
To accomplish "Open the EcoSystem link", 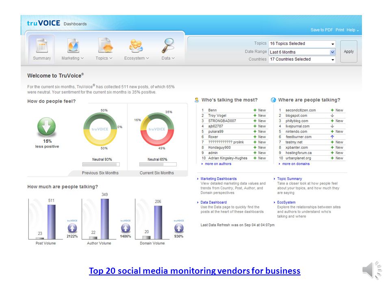I will pyautogui.click(x=286, y=202).
